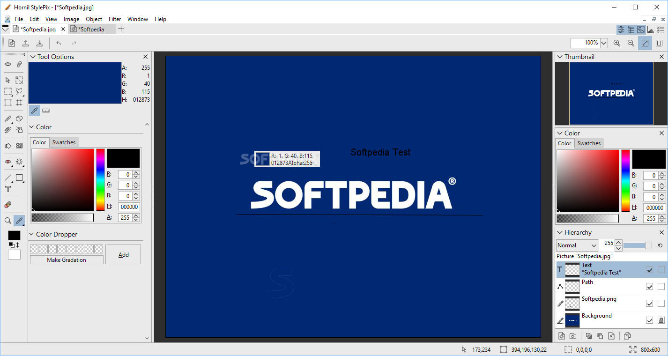Click the Zoom out magnifier button

coord(631,43)
